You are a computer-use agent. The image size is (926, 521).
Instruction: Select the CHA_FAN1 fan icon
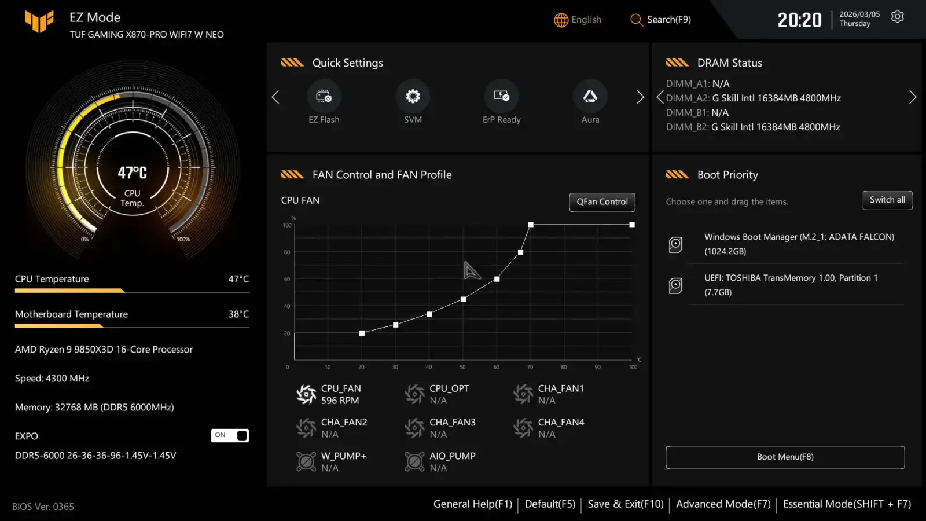point(523,394)
